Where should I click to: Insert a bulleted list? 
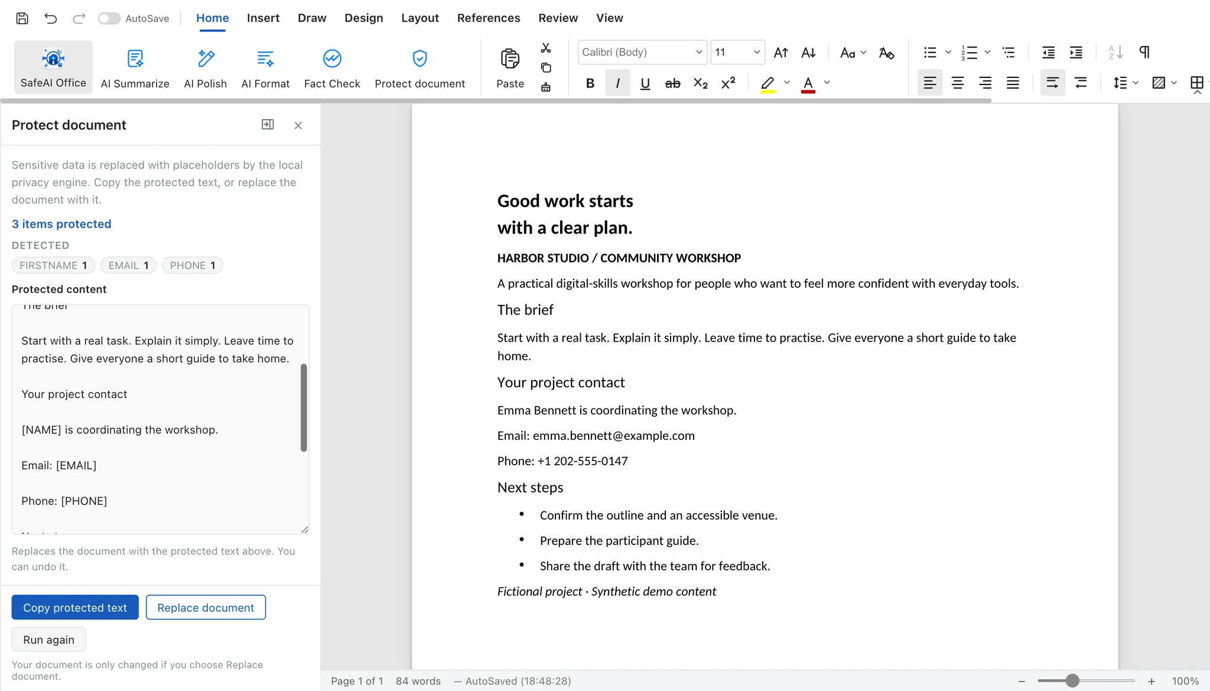930,53
